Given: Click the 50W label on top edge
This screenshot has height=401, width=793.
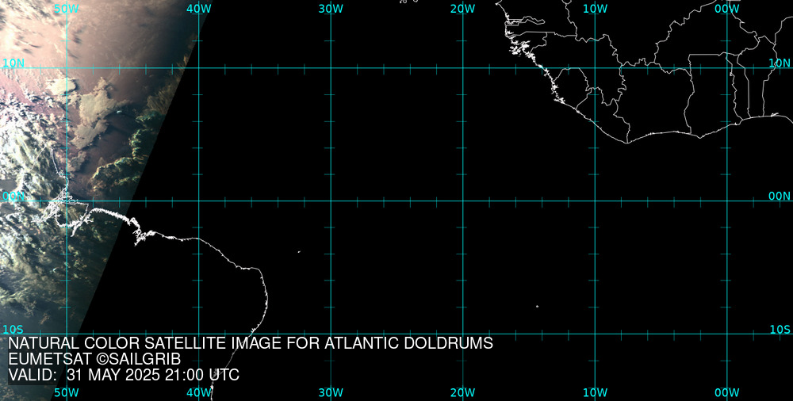Looking at the screenshot, I should pos(67,9).
